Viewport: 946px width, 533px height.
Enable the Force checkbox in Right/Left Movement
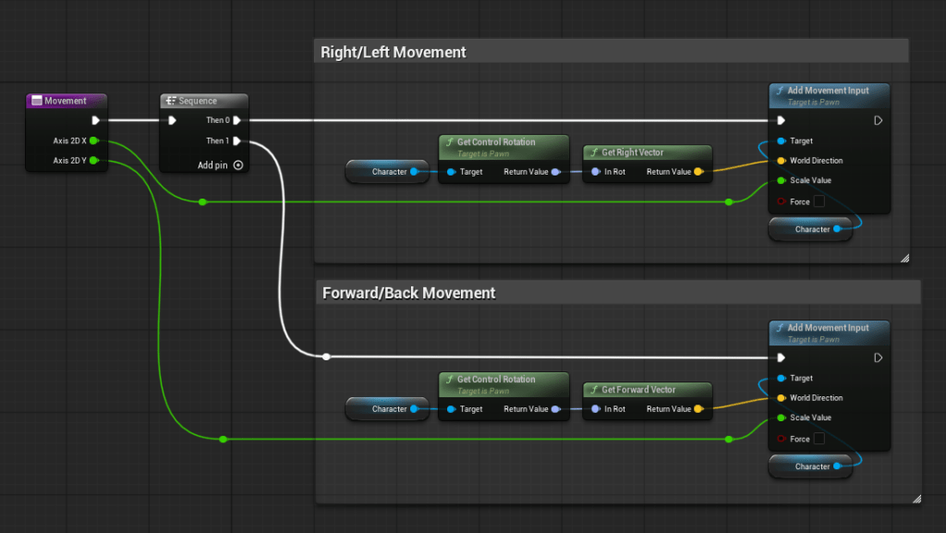(819, 201)
